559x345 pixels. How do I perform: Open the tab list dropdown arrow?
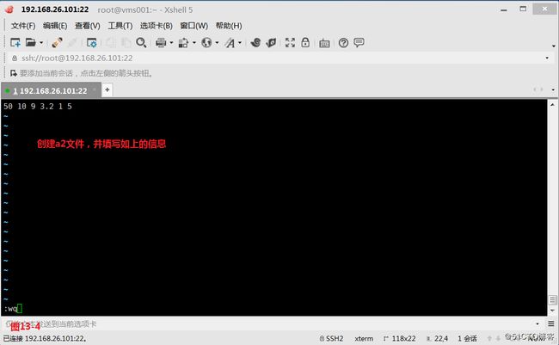(553, 89)
